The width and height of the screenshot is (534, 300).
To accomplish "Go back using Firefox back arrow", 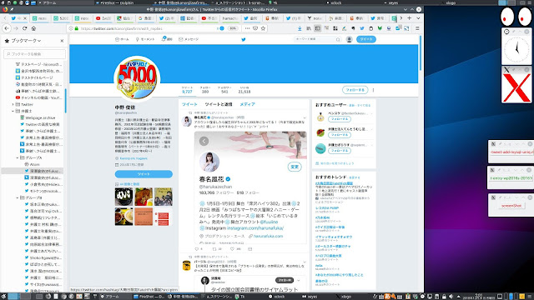I will 7,28.
